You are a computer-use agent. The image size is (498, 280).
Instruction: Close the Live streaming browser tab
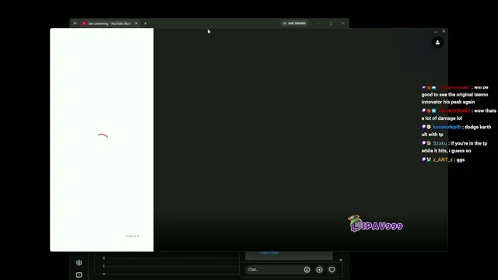point(136,23)
